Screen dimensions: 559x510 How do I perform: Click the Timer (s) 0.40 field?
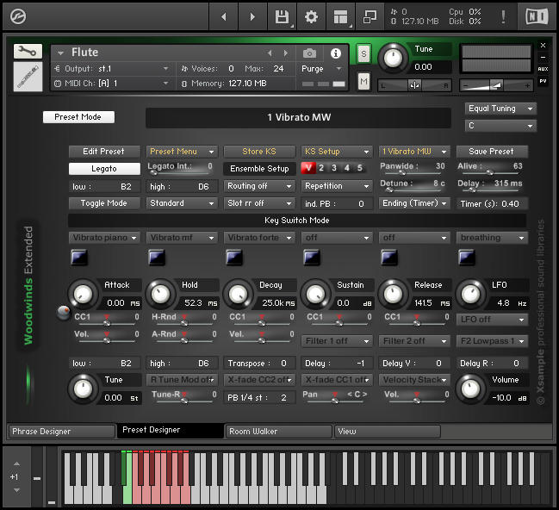[x=492, y=204]
